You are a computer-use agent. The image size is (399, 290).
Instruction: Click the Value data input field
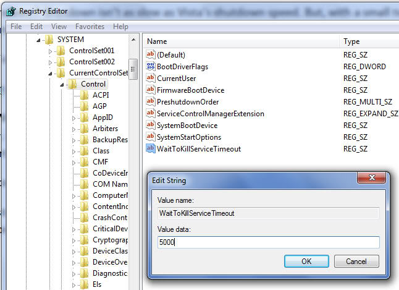click(x=267, y=242)
